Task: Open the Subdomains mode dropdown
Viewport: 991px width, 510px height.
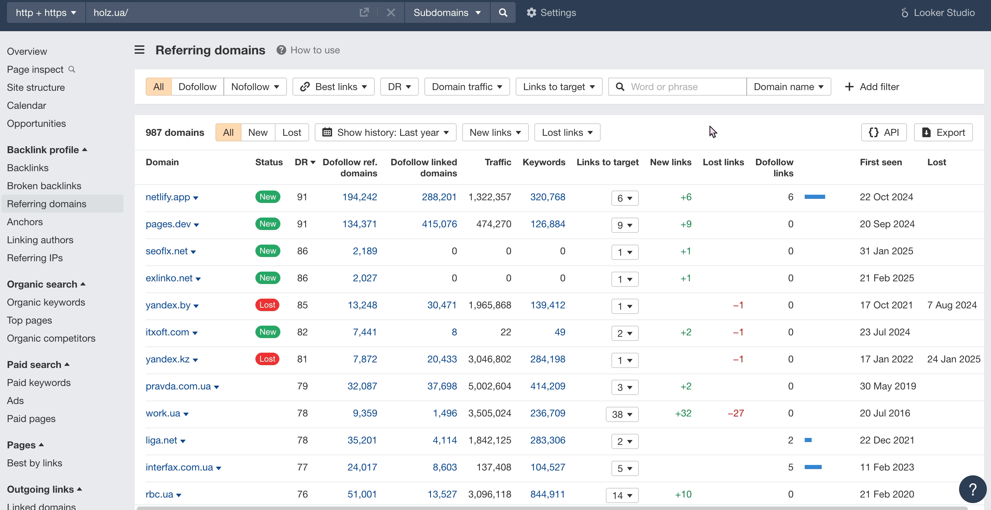Action: [447, 12]
